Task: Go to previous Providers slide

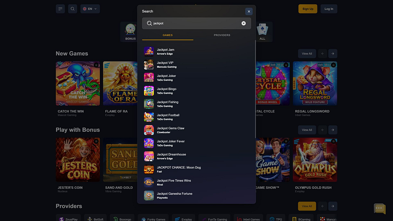Action: click(322, 206)
